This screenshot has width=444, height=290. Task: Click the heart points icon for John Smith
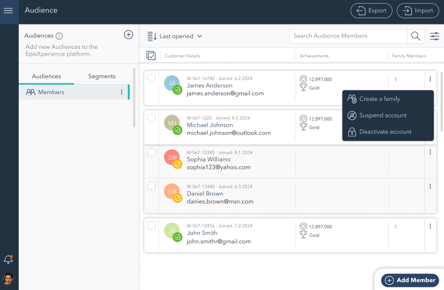point(303,227)
